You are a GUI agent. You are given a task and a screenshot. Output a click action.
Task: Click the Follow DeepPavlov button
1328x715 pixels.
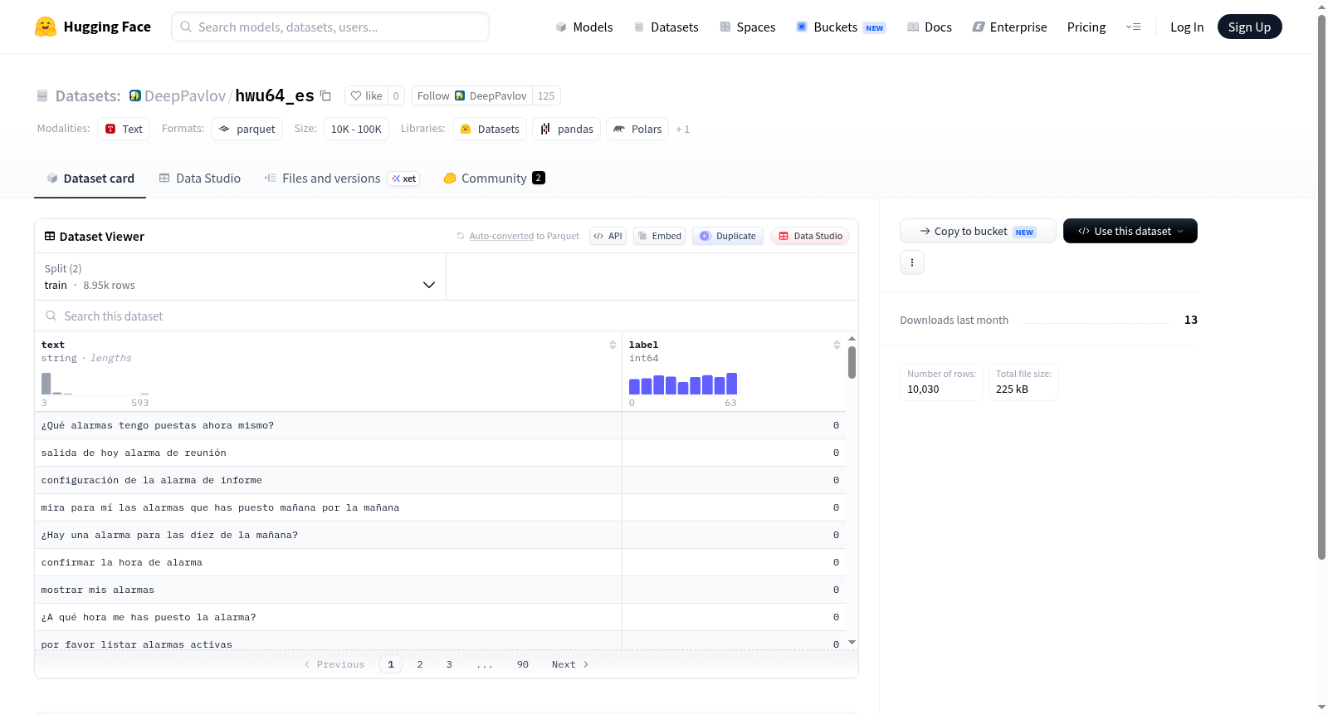[x=471, y=96]
